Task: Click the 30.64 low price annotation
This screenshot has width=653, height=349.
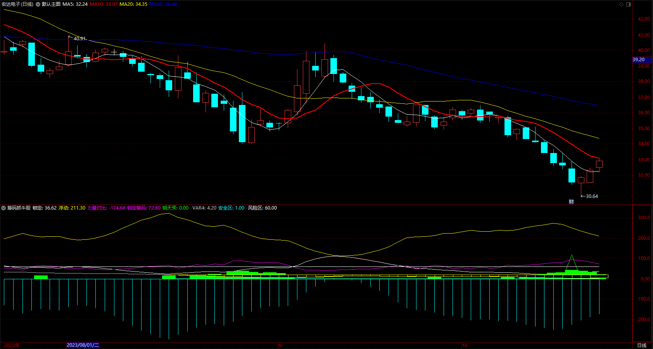Action: tap(592, 196)
